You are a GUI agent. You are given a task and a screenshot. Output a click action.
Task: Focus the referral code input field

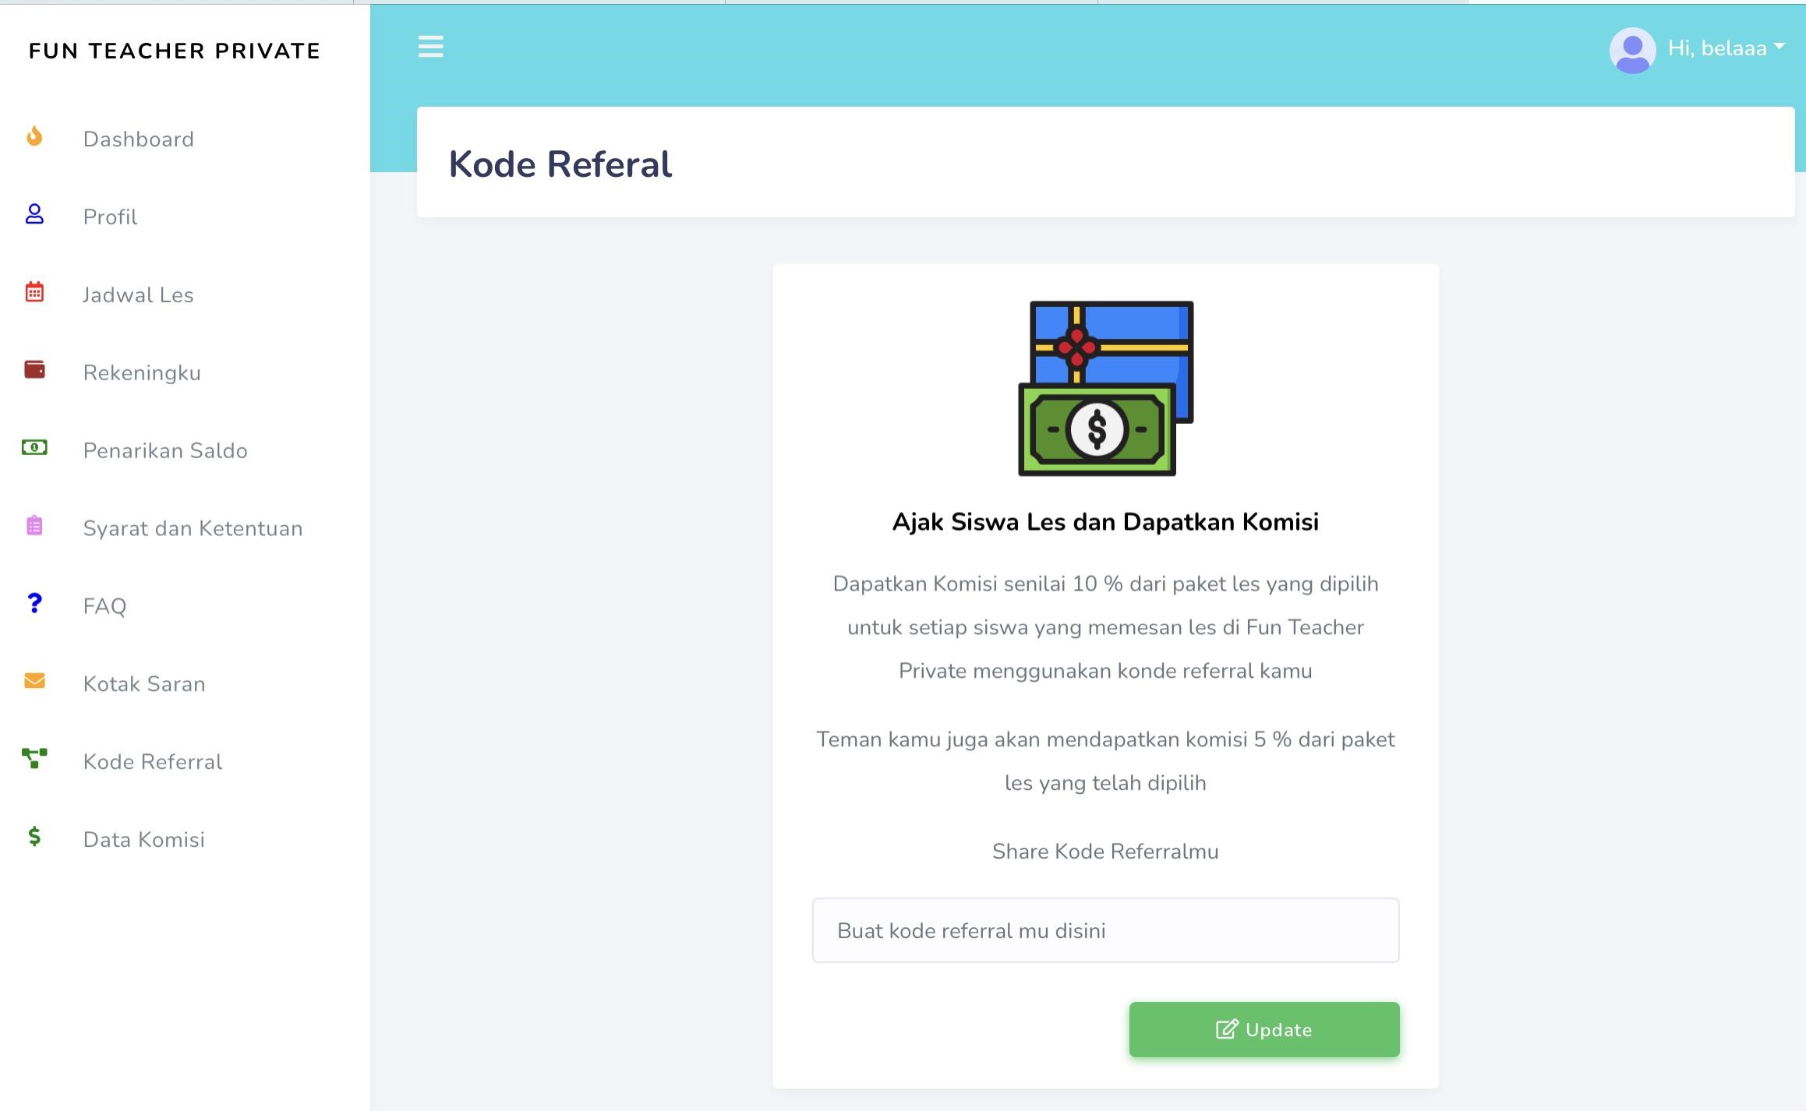pyautogui.click(x=1105, y=930)
